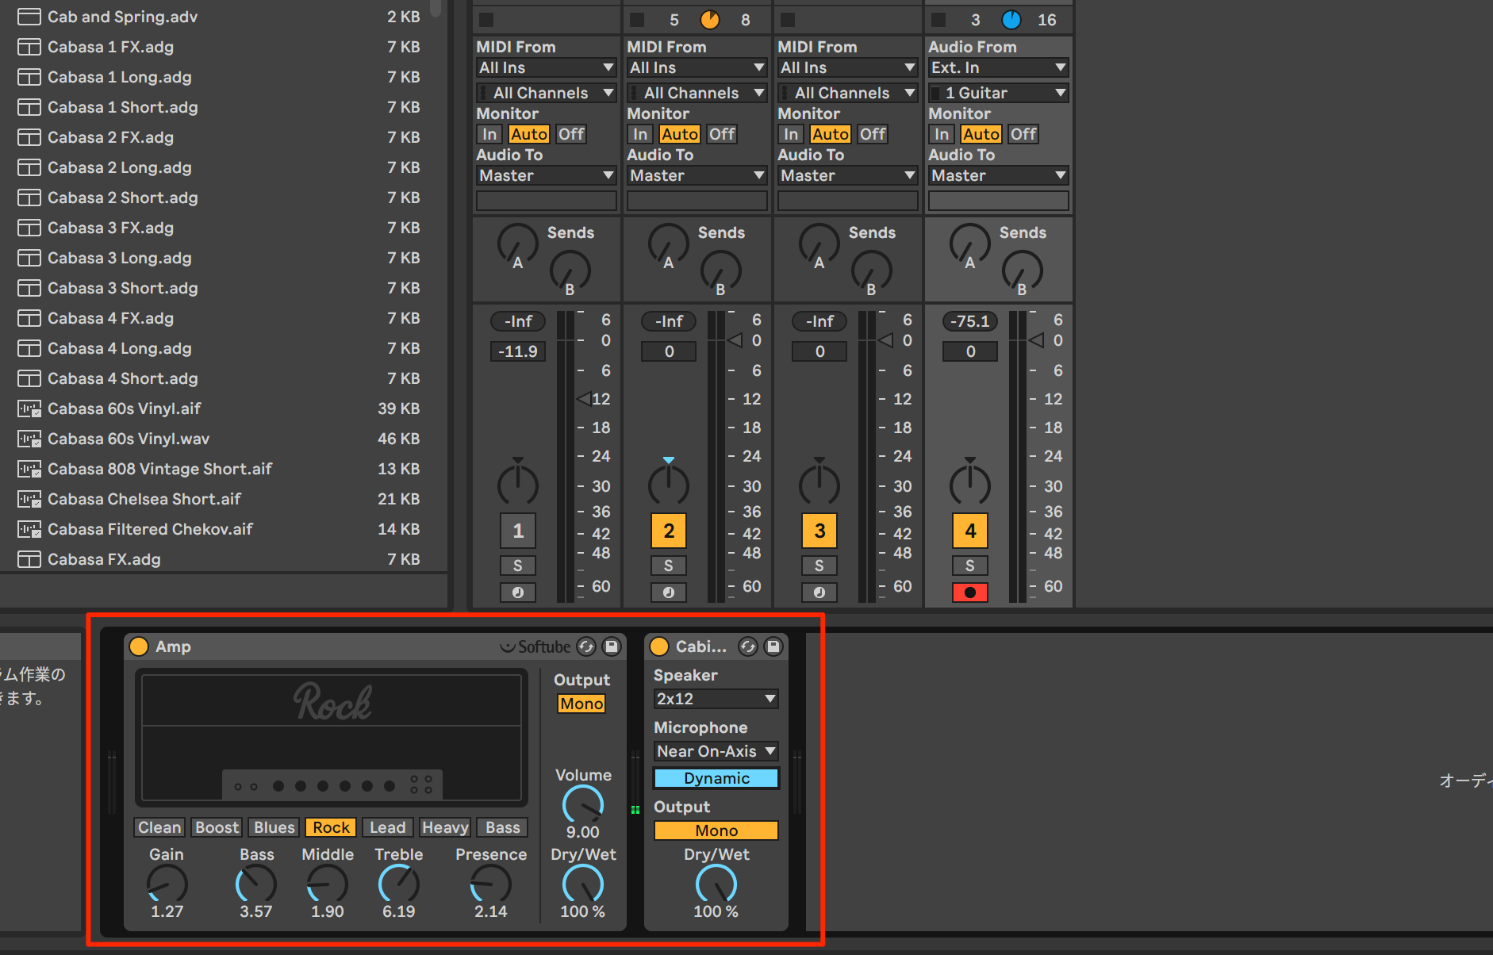Click track 3 Send B knob
Image resolution: width=1493 pixels, height=955 pixels.
[x=871, y=270]
